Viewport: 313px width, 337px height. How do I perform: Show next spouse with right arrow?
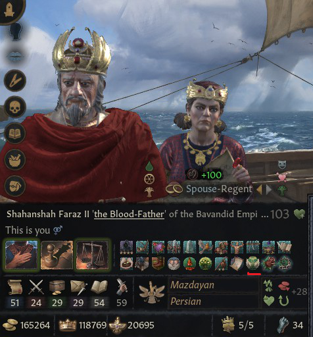[268, 190]
